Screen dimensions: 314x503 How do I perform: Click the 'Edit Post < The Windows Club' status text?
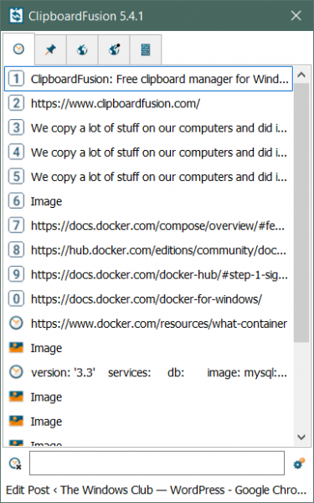[157, 490]
